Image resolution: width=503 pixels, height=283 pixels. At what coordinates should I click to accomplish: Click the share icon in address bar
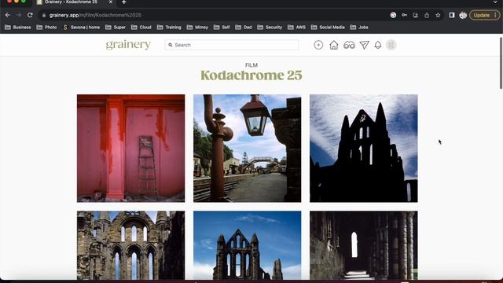(x=427, y=15)
